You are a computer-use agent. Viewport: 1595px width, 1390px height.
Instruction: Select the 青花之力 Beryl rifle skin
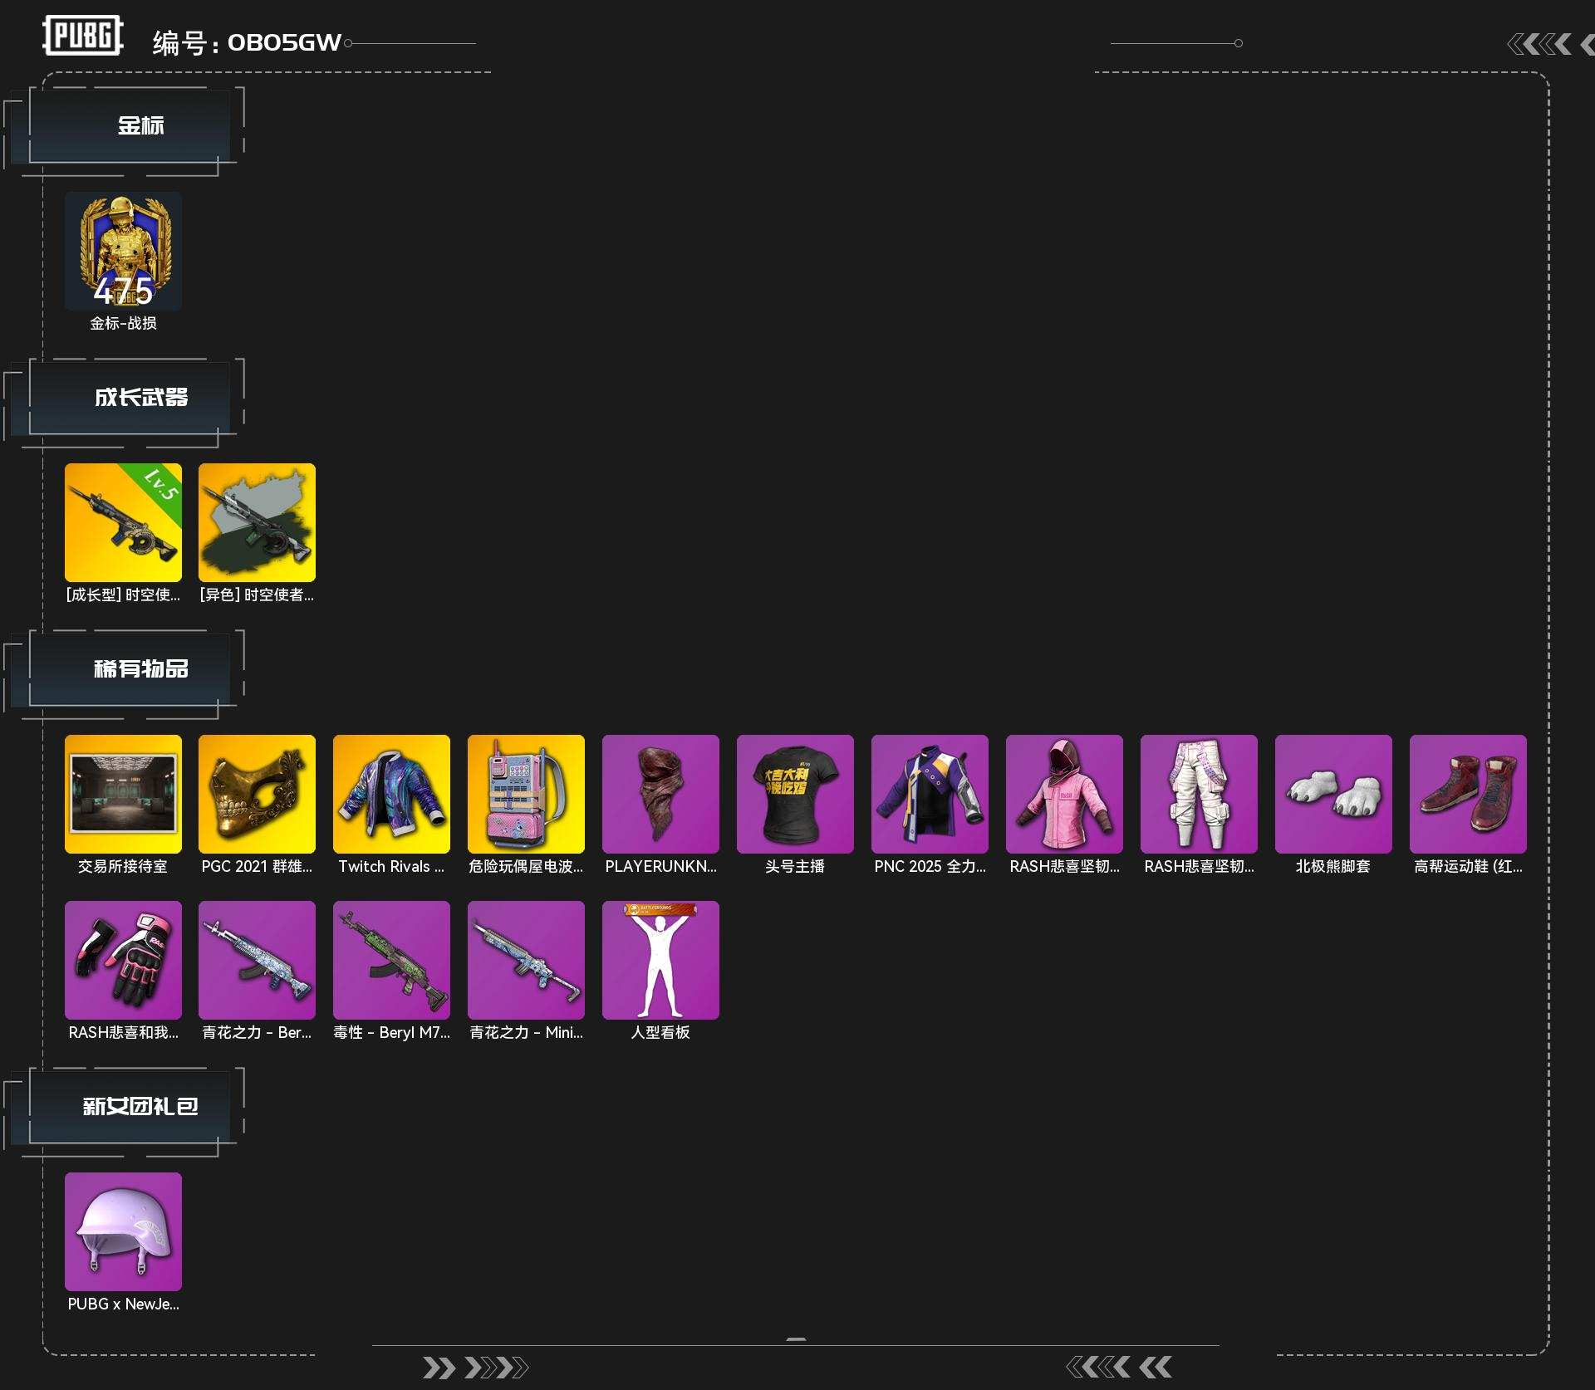coord(257,960)
